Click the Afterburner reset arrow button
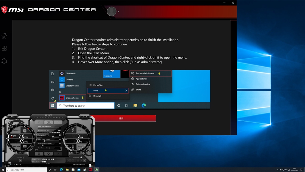The width and height of the screenshot is (305, 172). (48, 153)
